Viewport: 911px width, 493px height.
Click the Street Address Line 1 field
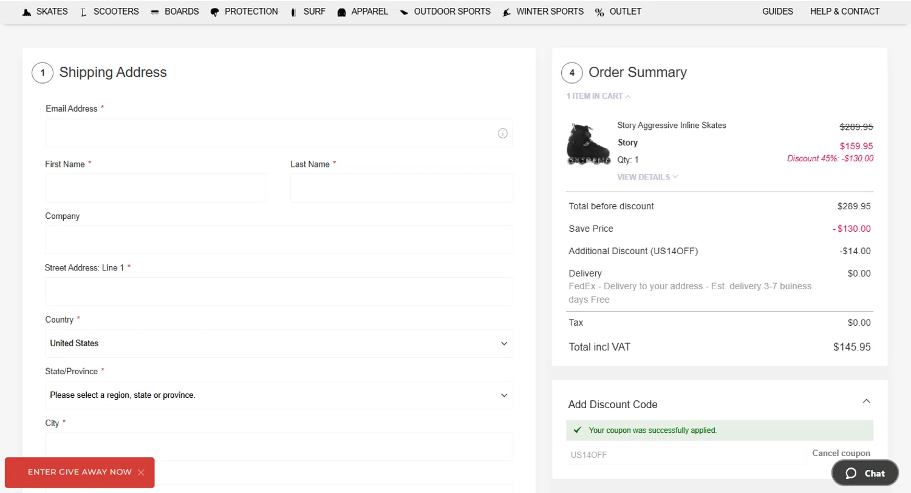[x=279, y=292]
